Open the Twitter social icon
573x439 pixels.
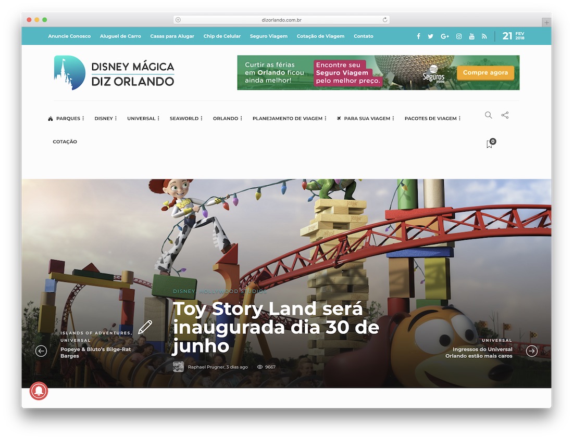coord(430,36)
